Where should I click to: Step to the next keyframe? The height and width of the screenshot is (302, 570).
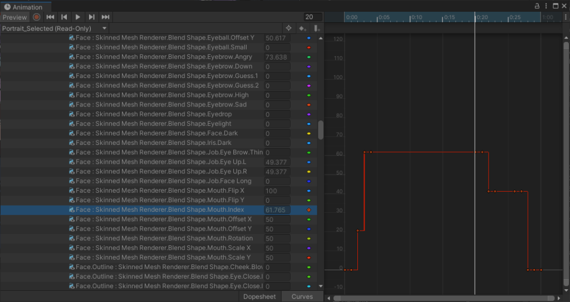[91, 17]
